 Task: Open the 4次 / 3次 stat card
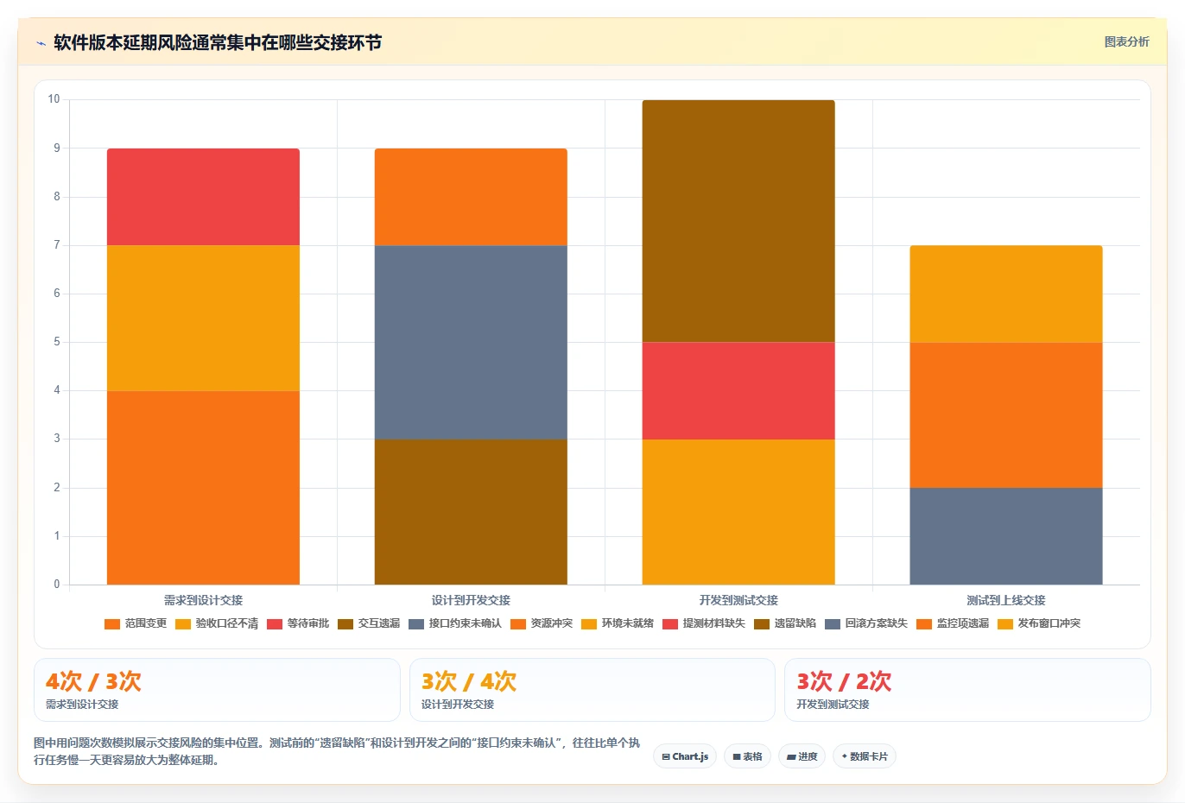point(217,690)
